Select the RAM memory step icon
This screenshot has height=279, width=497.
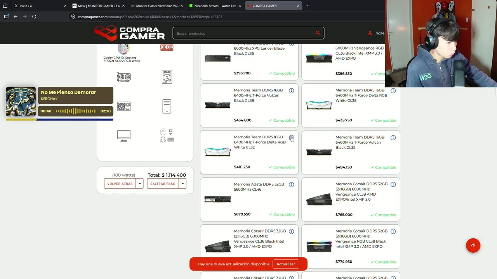coord(167,48)
